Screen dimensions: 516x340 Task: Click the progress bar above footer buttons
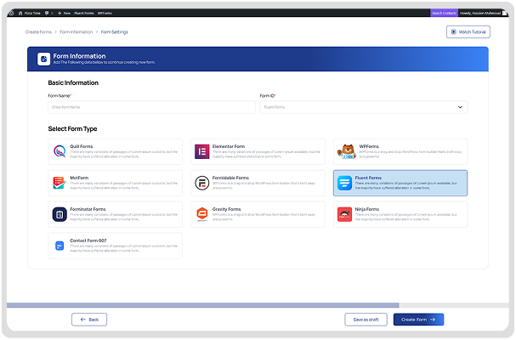tap(258, 305)
